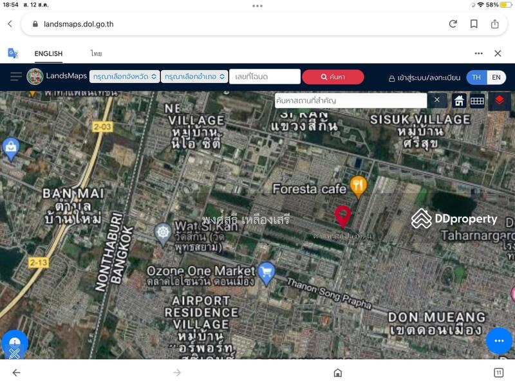Open the grid table map tool
515x386 pixels.
click(x=477, y=101)
